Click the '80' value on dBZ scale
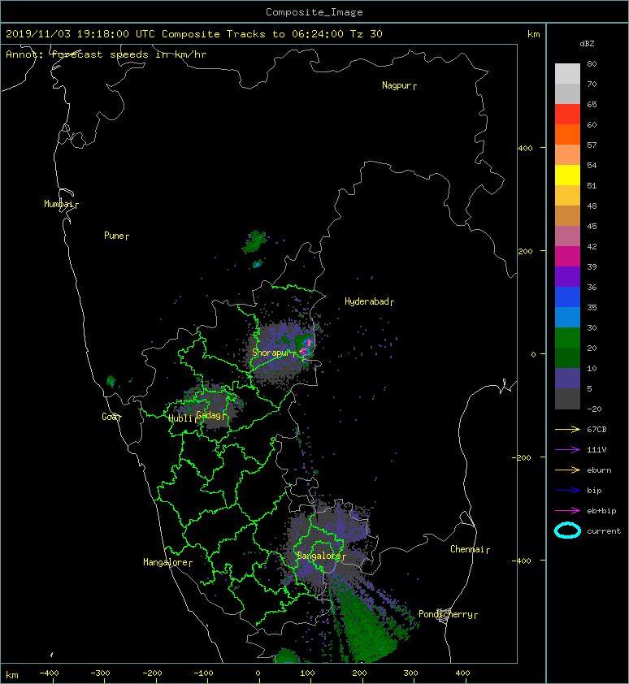This screenshot has height=684, width=629. click(x=592, y=63)
